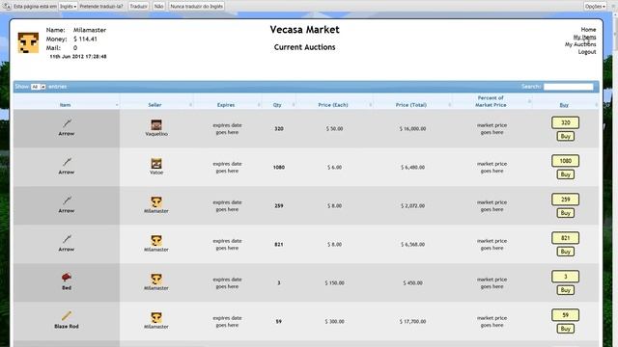Click the Logout link
Viewport: 618px width, 347px height.
coord(587,52)
